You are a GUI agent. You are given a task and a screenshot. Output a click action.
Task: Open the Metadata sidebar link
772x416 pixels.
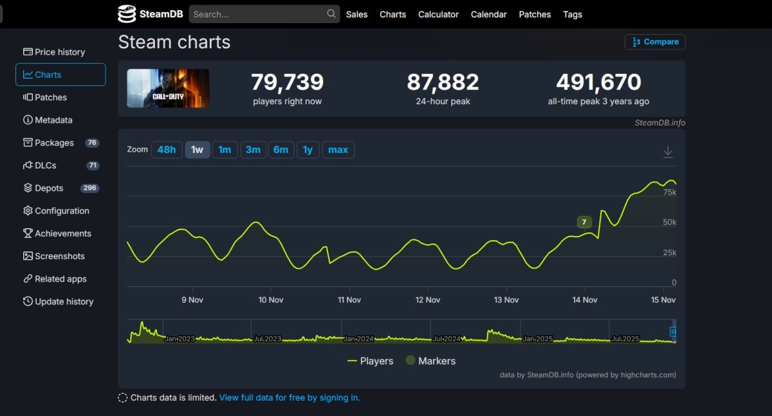pyautogui.click(x=60, y=120)
